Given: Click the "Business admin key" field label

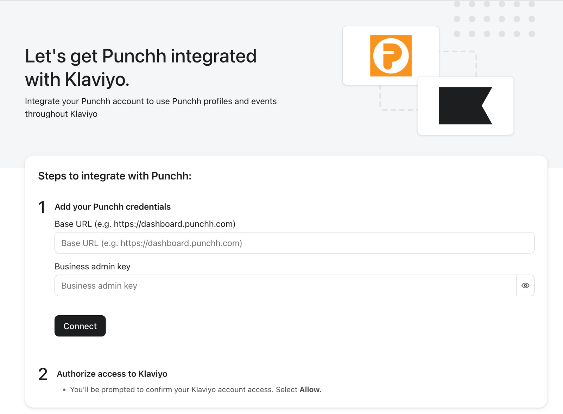Looking at the screenshot, I should pos(93,267).
